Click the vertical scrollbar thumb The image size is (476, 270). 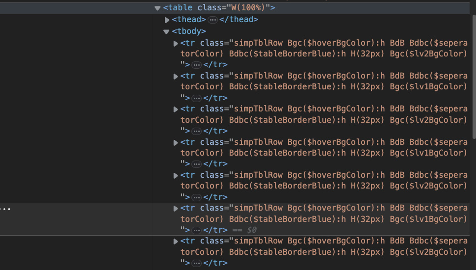click(474, 76)
